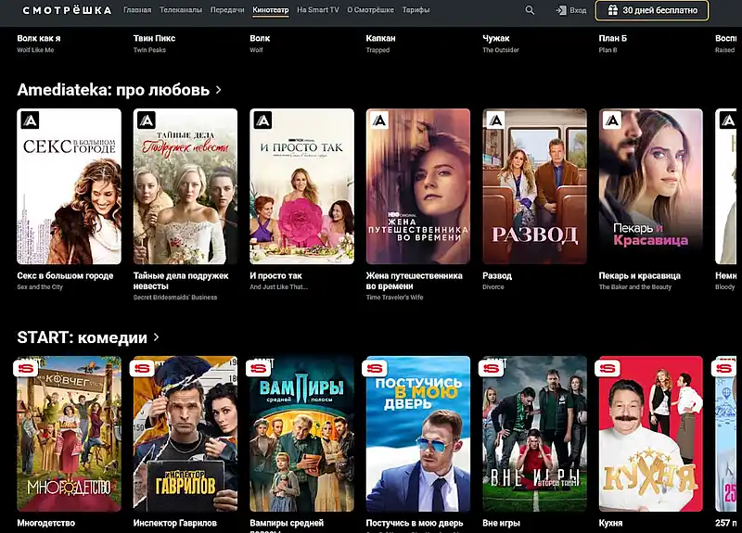Viewport: 742px width, 533px height.
Task: Click START badge on Вне игры poster
Action: pos(492,368)
